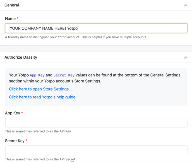Click the 'friendly name' helper text
Viewport: 192px width, 162px height.
[x=76, y=37]
